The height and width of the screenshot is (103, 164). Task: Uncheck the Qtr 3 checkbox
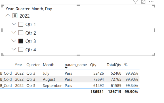[21, 41]
